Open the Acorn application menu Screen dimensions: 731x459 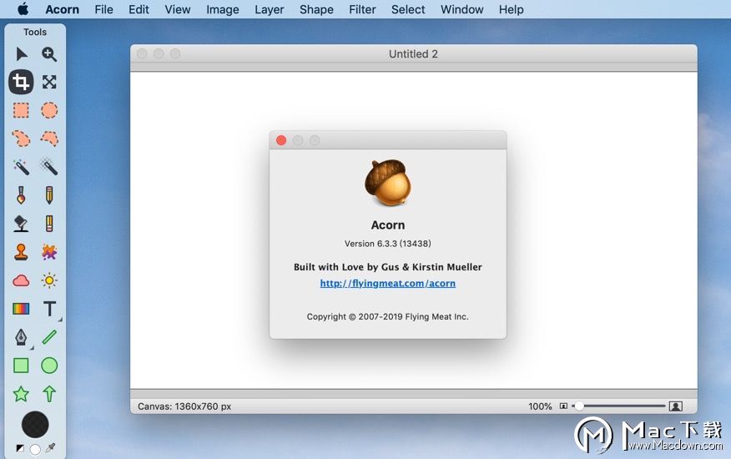62,9
